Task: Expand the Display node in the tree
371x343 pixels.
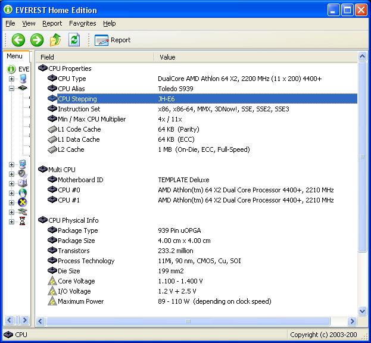Action: [x=11, y=164]
